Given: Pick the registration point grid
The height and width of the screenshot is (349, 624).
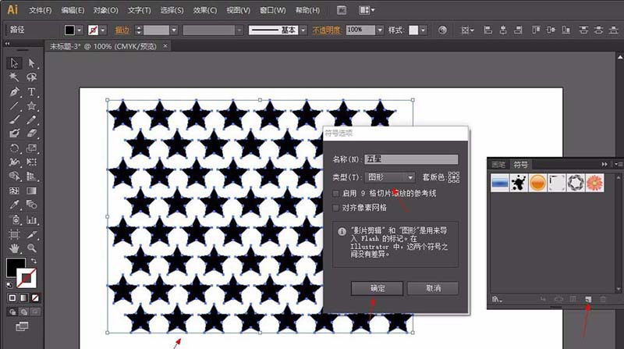Looking at the screenshot, I should pyautogui.click(x=453, y=177).
